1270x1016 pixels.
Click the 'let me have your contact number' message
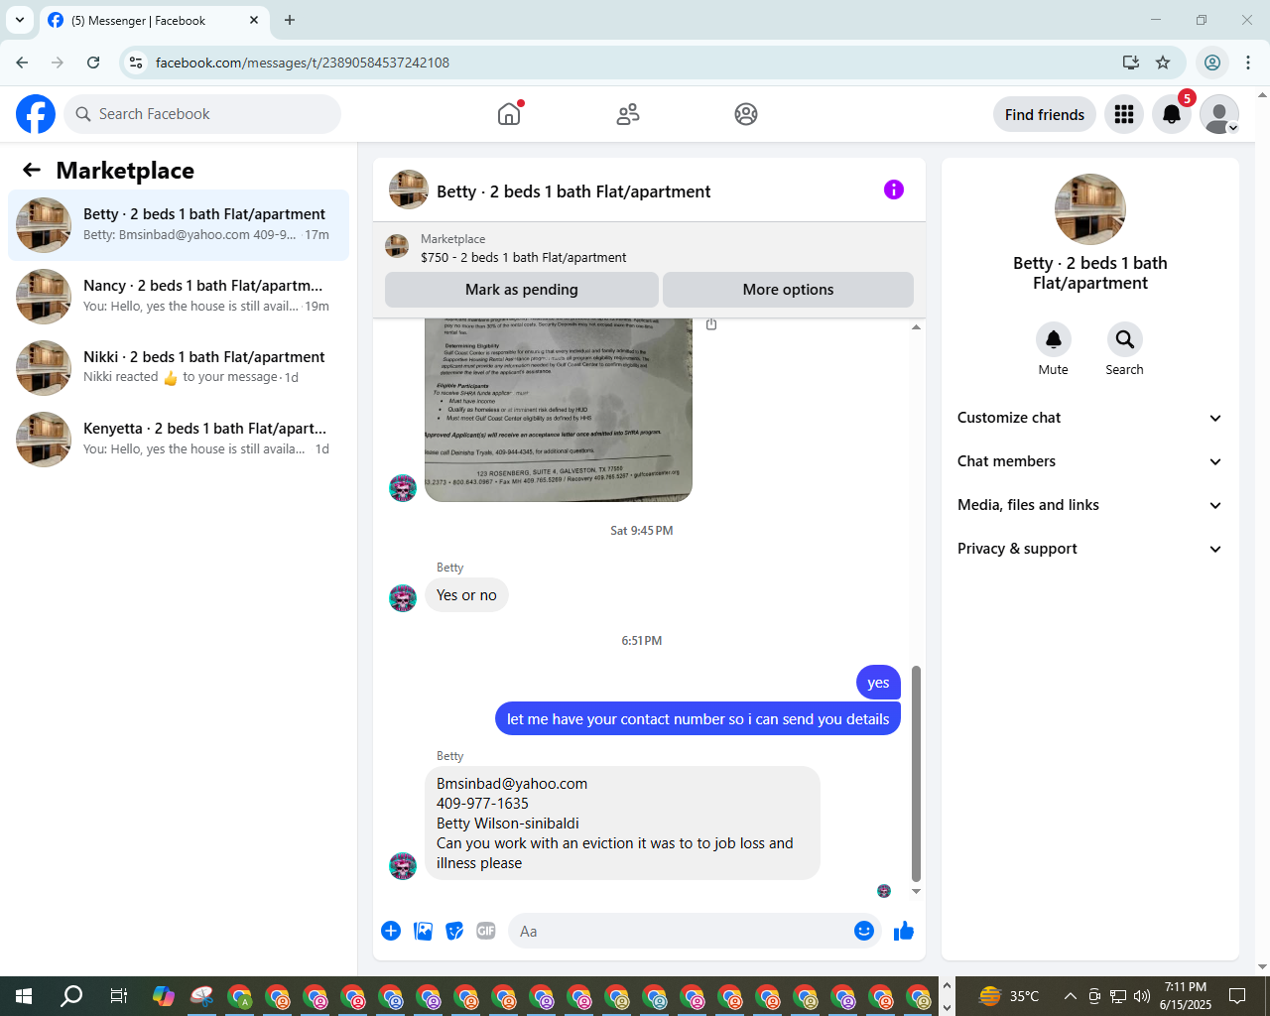coord(698,719)
